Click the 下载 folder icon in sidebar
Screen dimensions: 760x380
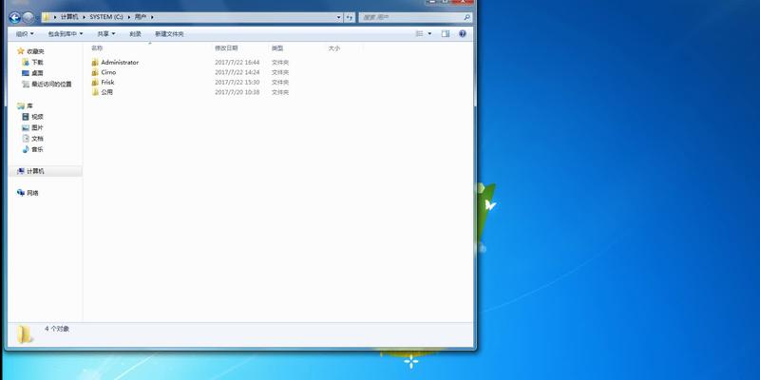click(x=26, y=62)
